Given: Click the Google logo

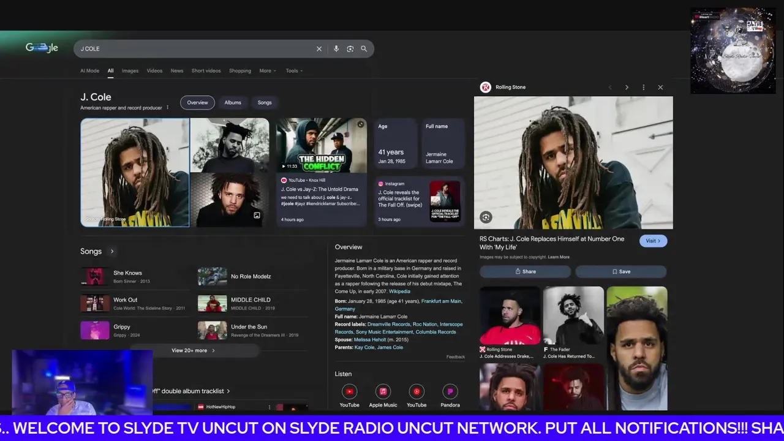Looking at the screenshot, I should 42,48.
